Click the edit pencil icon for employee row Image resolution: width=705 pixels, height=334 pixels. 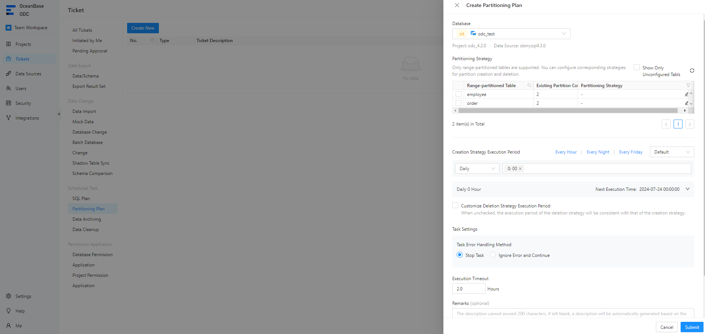point(686,94)
